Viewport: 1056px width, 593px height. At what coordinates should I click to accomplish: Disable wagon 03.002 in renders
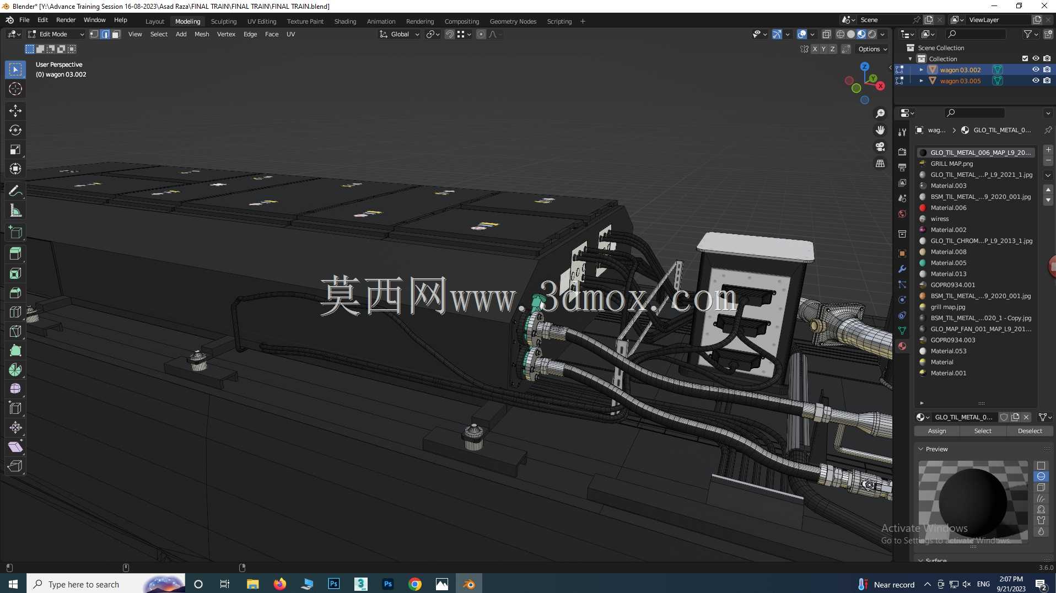coord(1047,69)
